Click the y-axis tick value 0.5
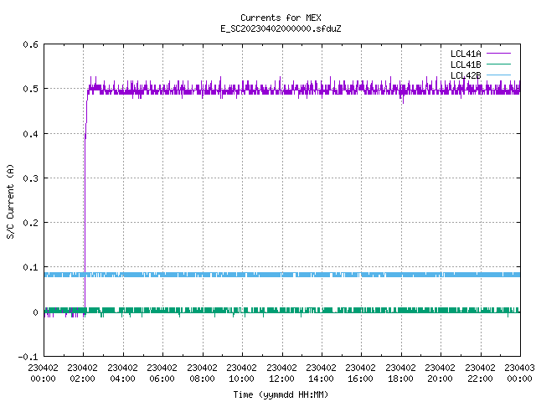 click(x=30, y=89)
